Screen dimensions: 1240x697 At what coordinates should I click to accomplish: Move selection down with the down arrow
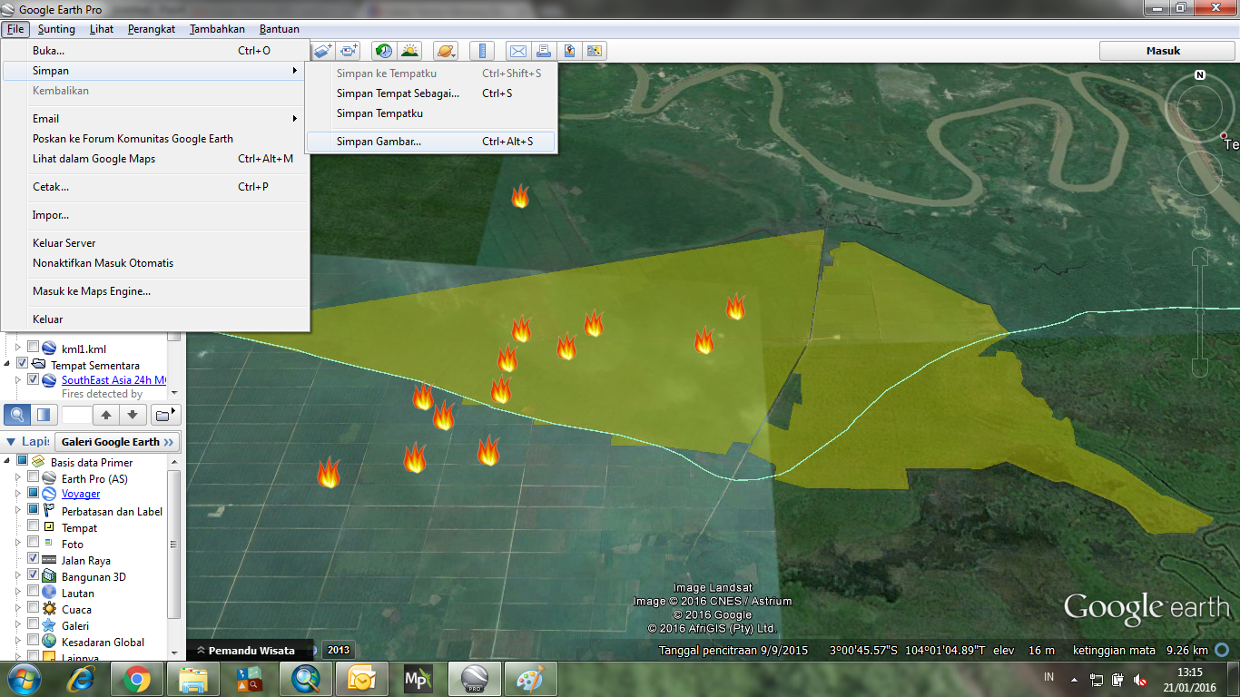coord(133,415)
